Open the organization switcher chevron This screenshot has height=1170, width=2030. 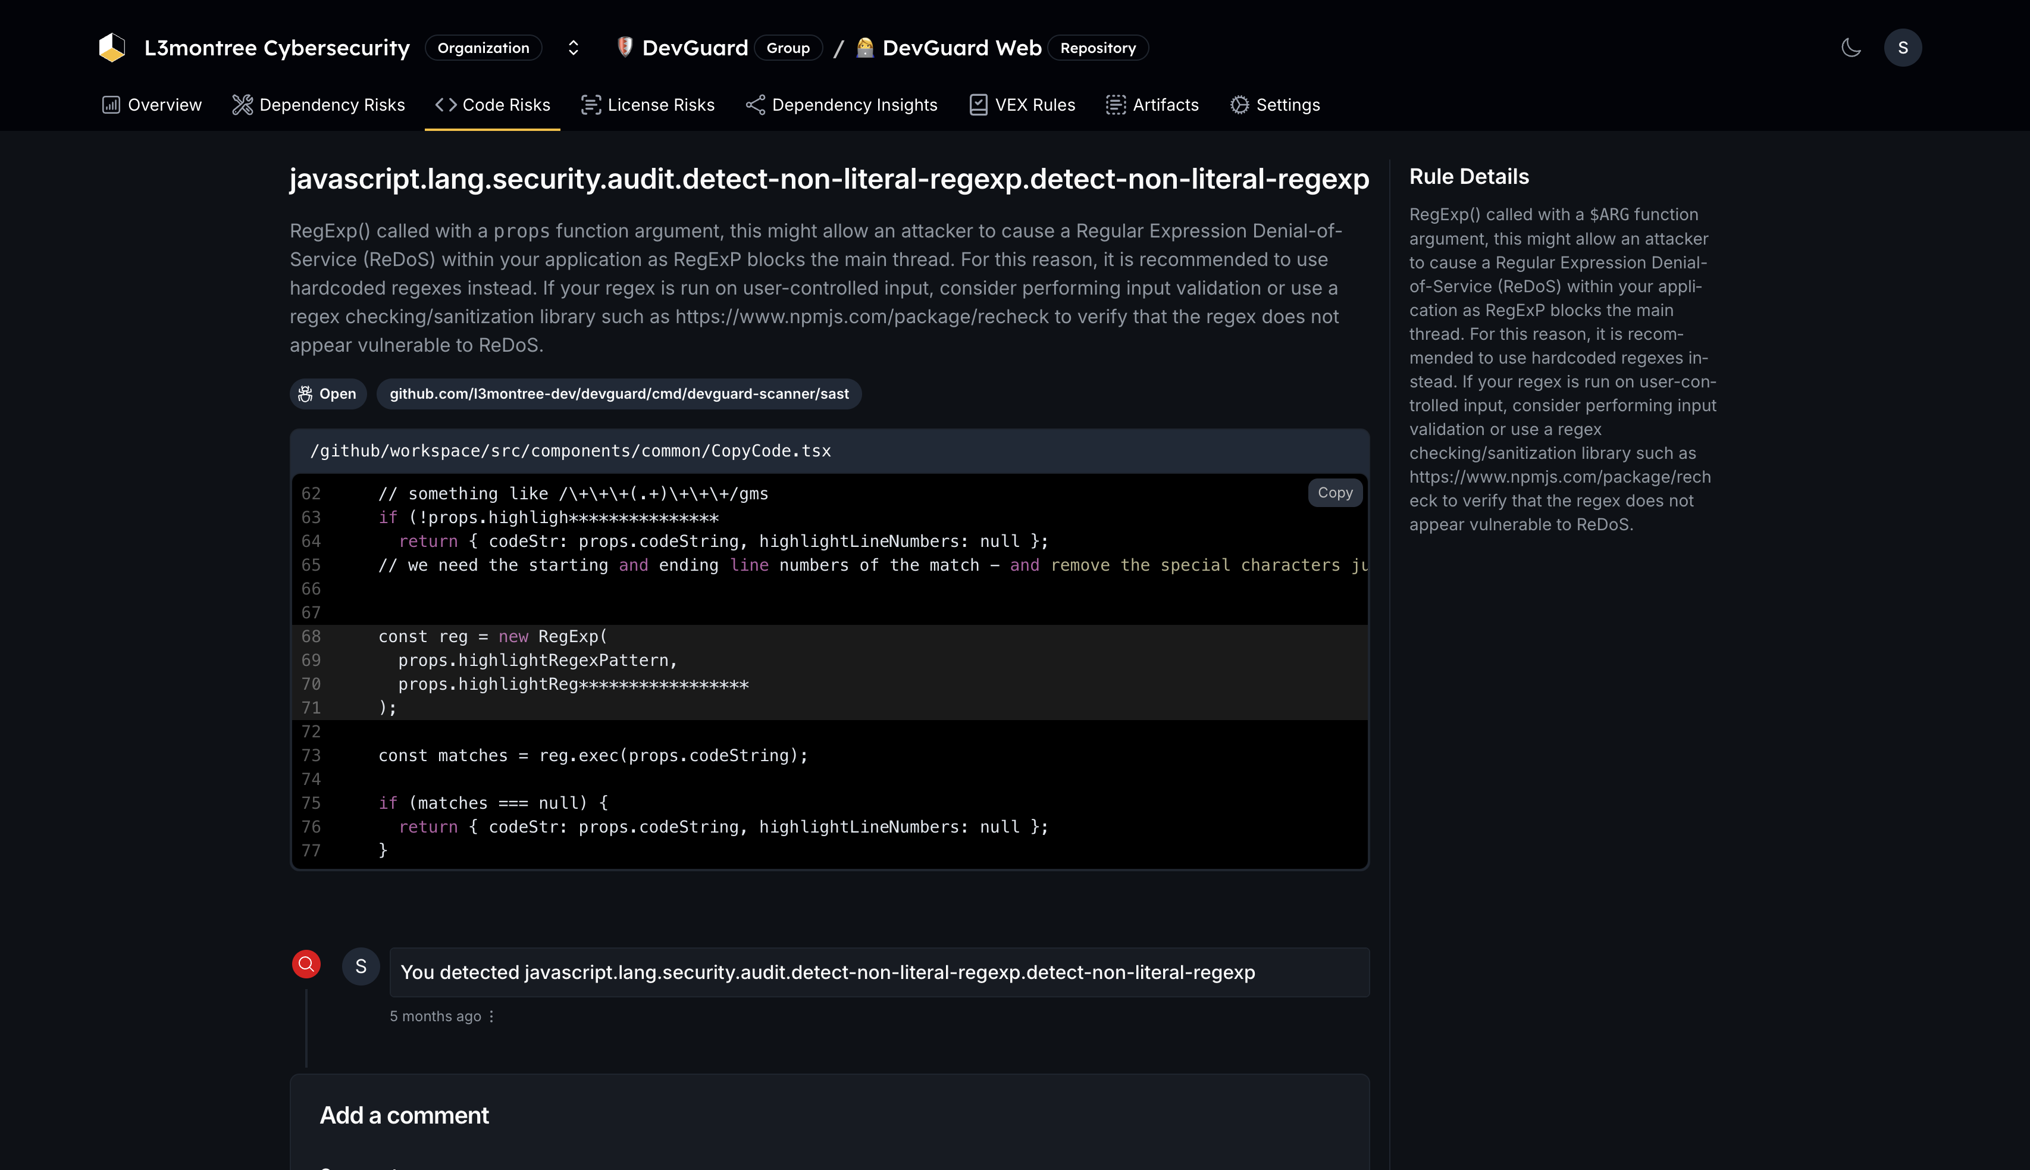573,48
